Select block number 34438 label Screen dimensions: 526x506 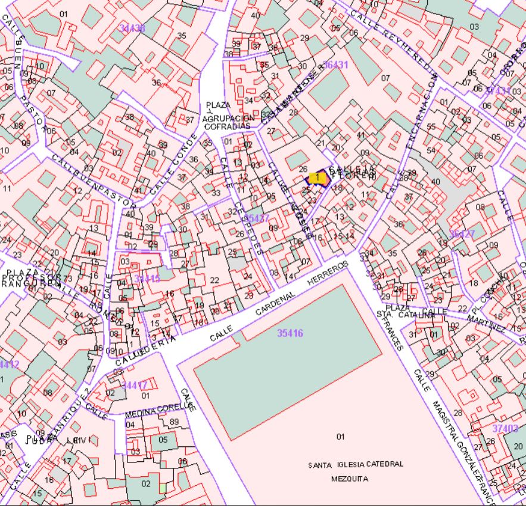point(132,28)
